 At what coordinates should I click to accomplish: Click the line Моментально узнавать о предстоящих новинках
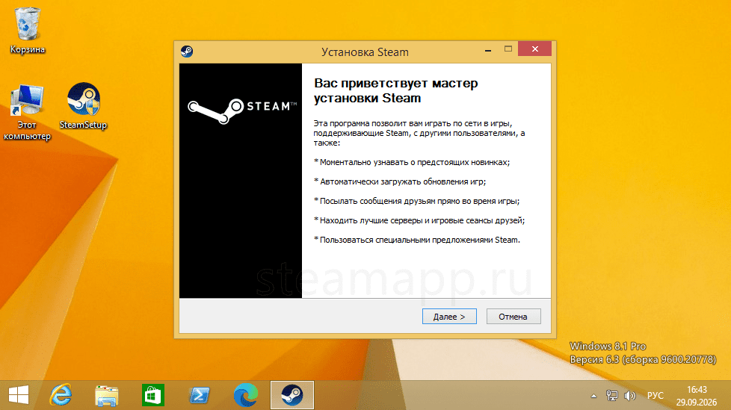[x=412, y=162]
